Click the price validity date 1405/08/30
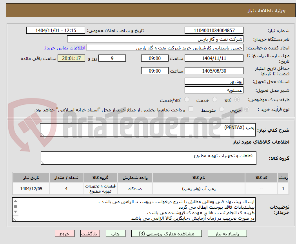Screen dimensions: 296x244 point(214,71)
